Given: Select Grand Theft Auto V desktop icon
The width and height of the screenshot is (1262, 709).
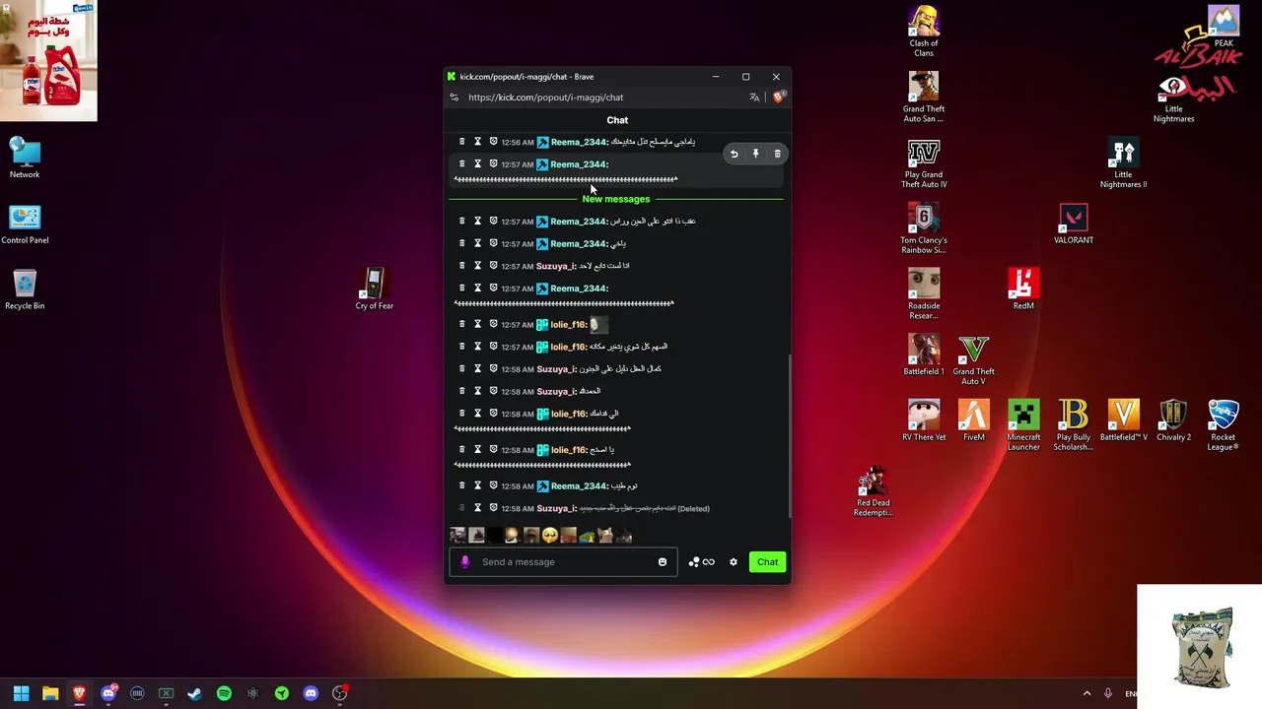Looking at the screenshot, I should click(973, 359).
